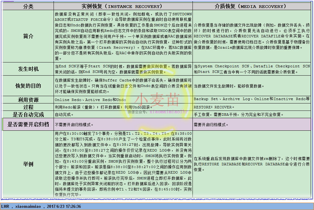Click the cell beginning 手工恢复，需要DBA干预
Viewport: 314px width, 210px height.
point(252,114)
